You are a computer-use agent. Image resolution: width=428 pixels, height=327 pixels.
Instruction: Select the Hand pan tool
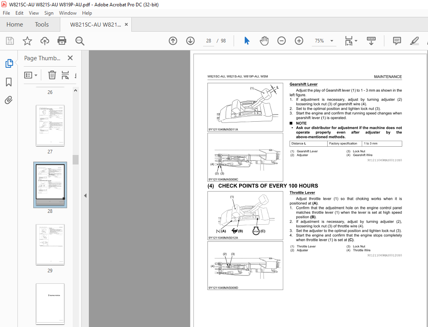click(264, 41)
